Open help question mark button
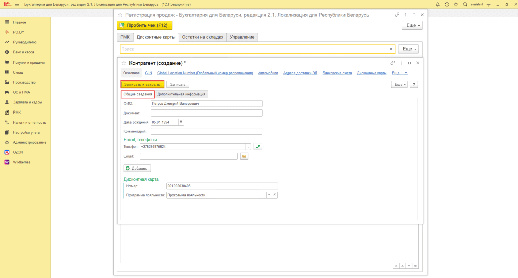 click(414, 85)
